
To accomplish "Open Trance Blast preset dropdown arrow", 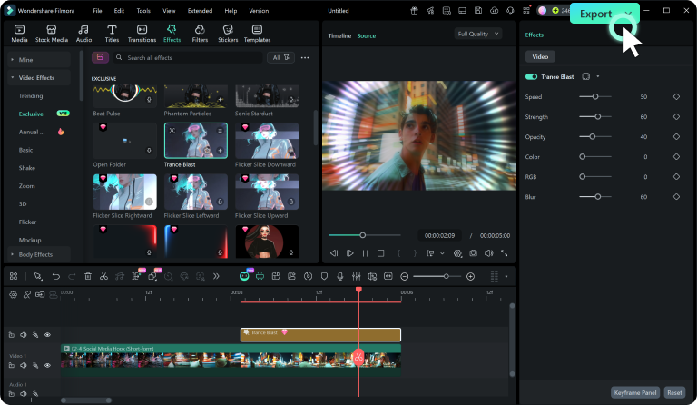I will tap(598, 76).
